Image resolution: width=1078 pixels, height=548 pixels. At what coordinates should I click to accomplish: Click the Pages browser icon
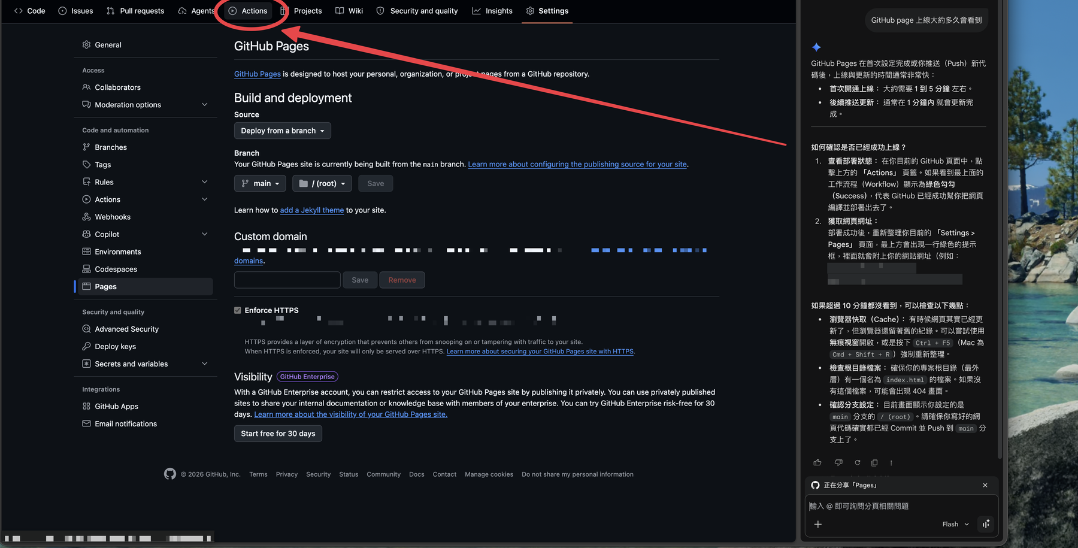coord(86,286)
